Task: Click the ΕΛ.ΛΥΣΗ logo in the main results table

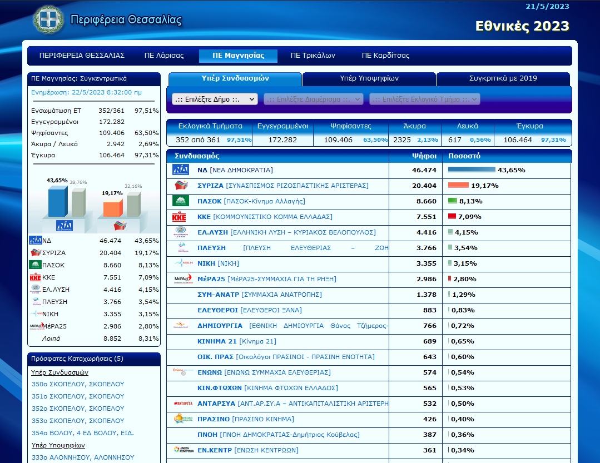Action: coord(180,232)
